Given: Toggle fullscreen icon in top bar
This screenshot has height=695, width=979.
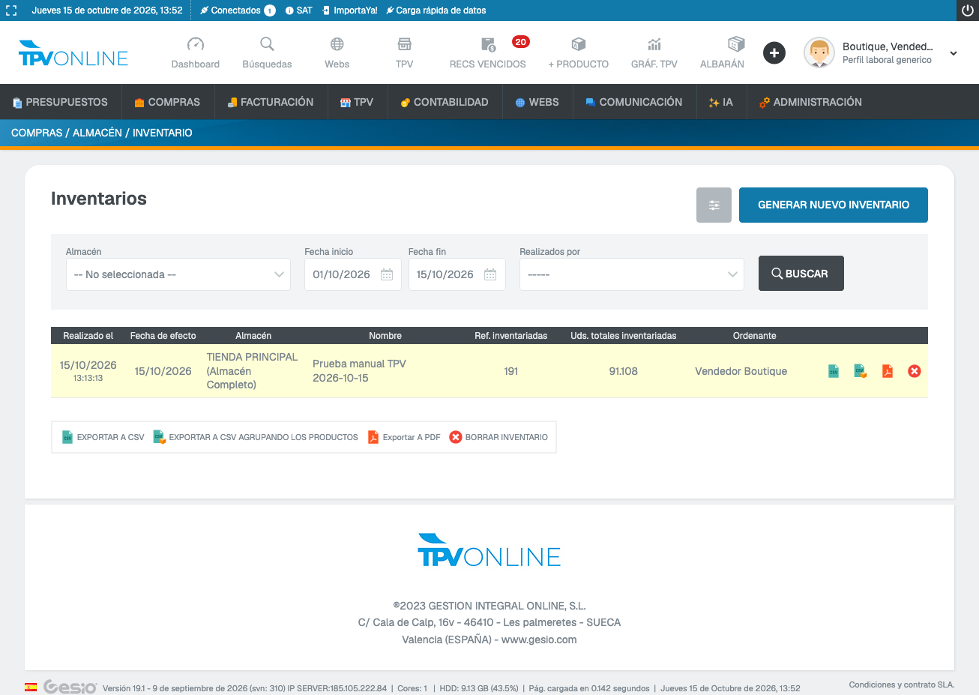Looking at the screenshot, I should point(11,10).
